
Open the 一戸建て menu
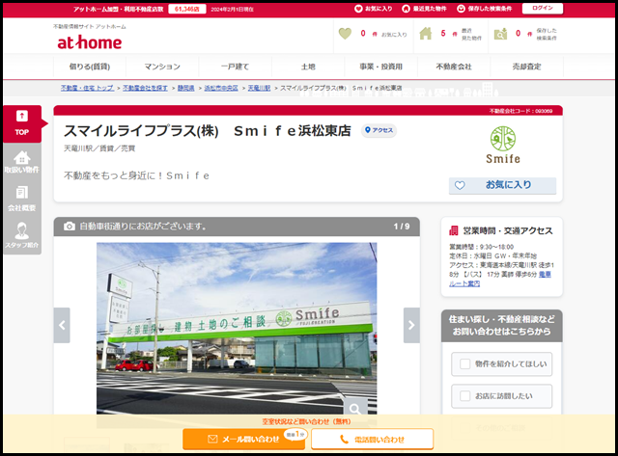point(236,67)
